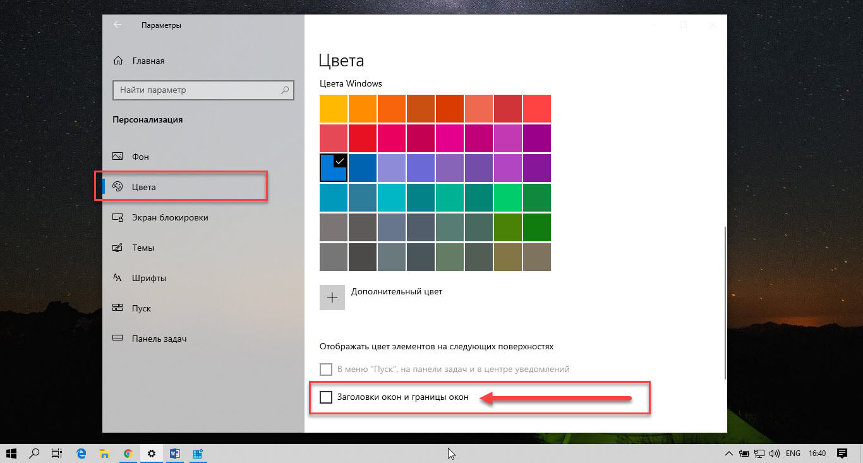Screen dimensions: 863x463
Task: Open the Action Center notifications icon
Action: [x=842, y=454]
